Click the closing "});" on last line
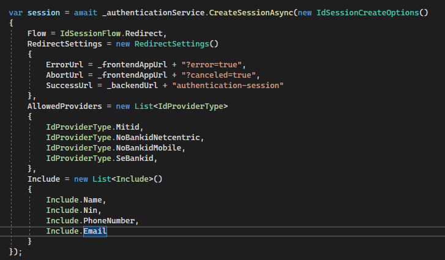This screenshot has width=445, height=260. pos(16,252)
